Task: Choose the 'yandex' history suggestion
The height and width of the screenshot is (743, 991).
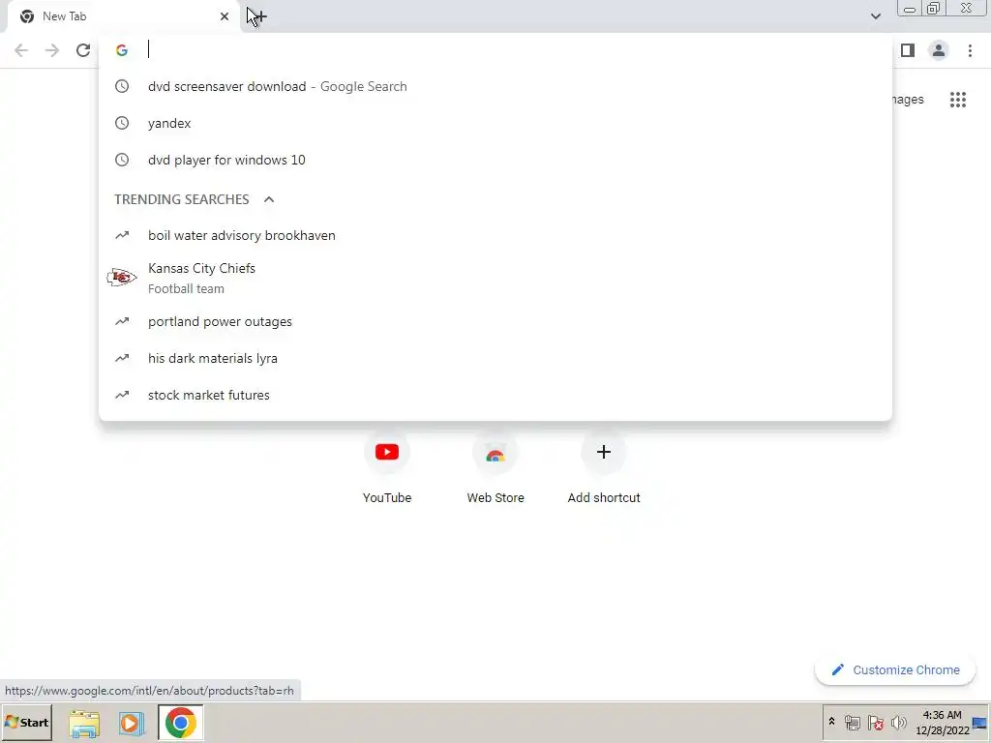Action: pos(495,123)
